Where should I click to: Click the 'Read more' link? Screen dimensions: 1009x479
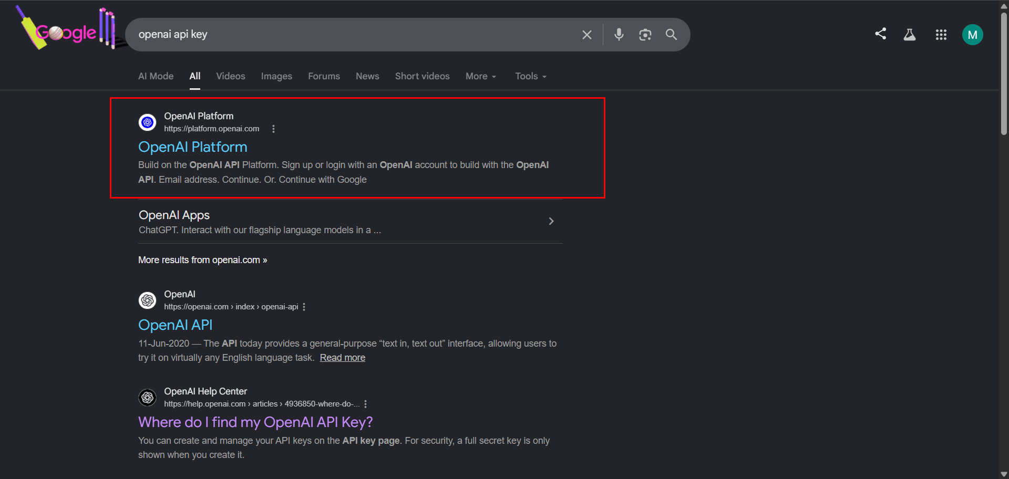343,358
